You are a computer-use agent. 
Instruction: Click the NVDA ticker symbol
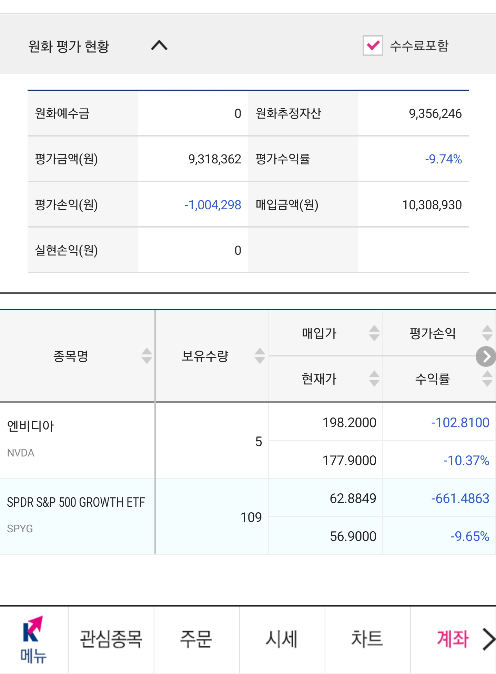(21, 453)
